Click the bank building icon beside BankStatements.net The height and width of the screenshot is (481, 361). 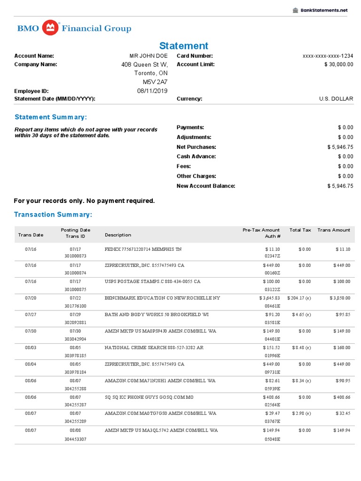tap(295, 10)
